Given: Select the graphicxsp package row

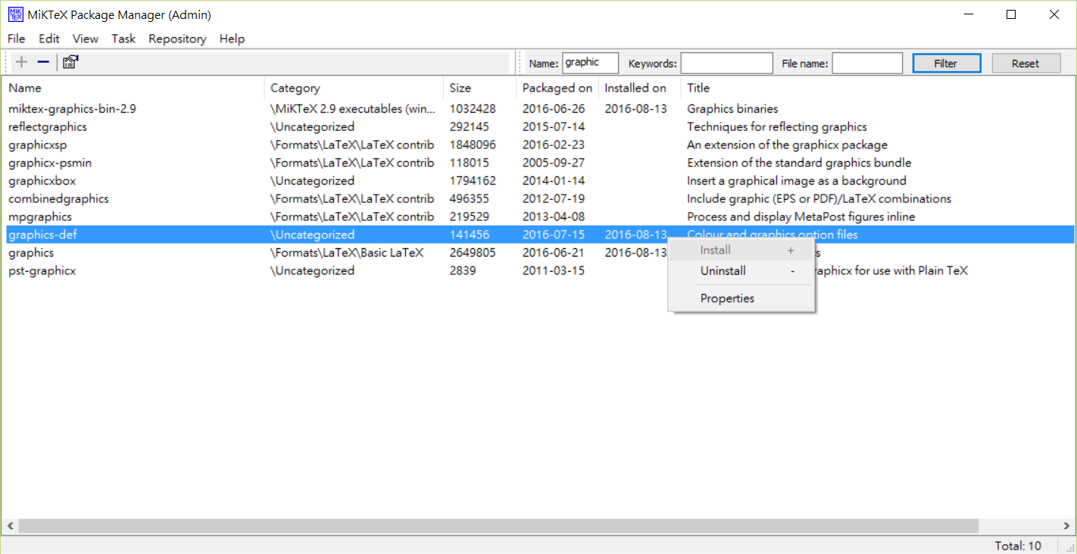Looking at the screenshot, I should [x=538, y=145].
